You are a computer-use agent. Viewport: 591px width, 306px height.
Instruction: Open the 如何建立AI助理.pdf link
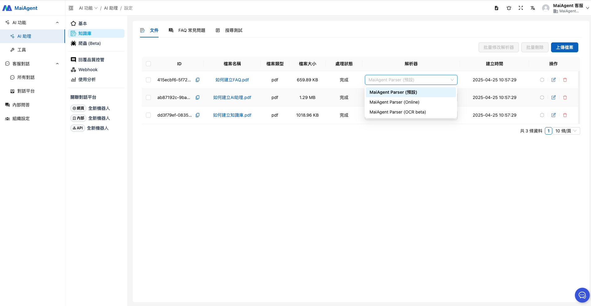[232, 97]
